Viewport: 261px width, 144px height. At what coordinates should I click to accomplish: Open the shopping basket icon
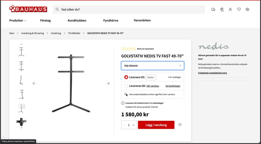coord(247,9)
